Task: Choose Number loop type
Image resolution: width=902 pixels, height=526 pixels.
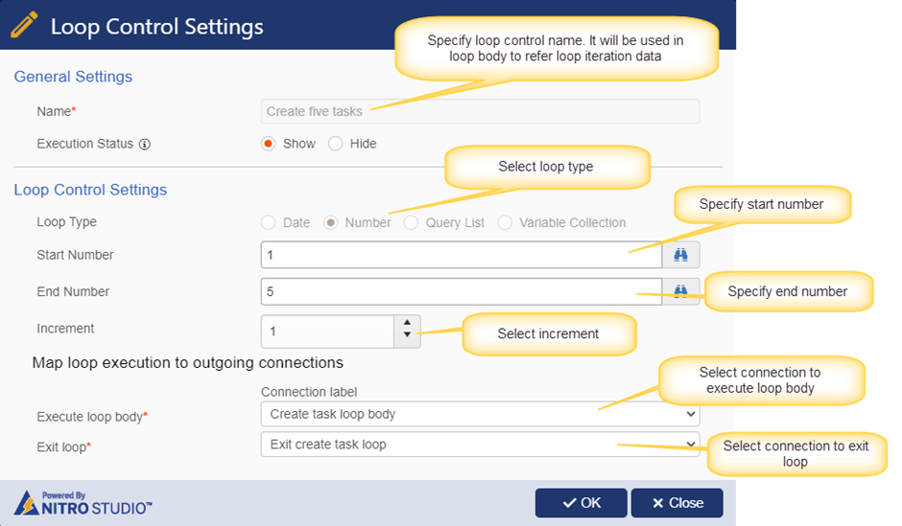Action: (x=331, y=223)
